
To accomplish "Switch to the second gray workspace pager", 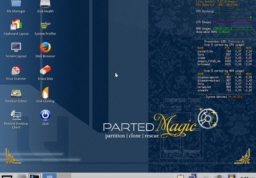I will pyautogui.click(x=64, y=176).
